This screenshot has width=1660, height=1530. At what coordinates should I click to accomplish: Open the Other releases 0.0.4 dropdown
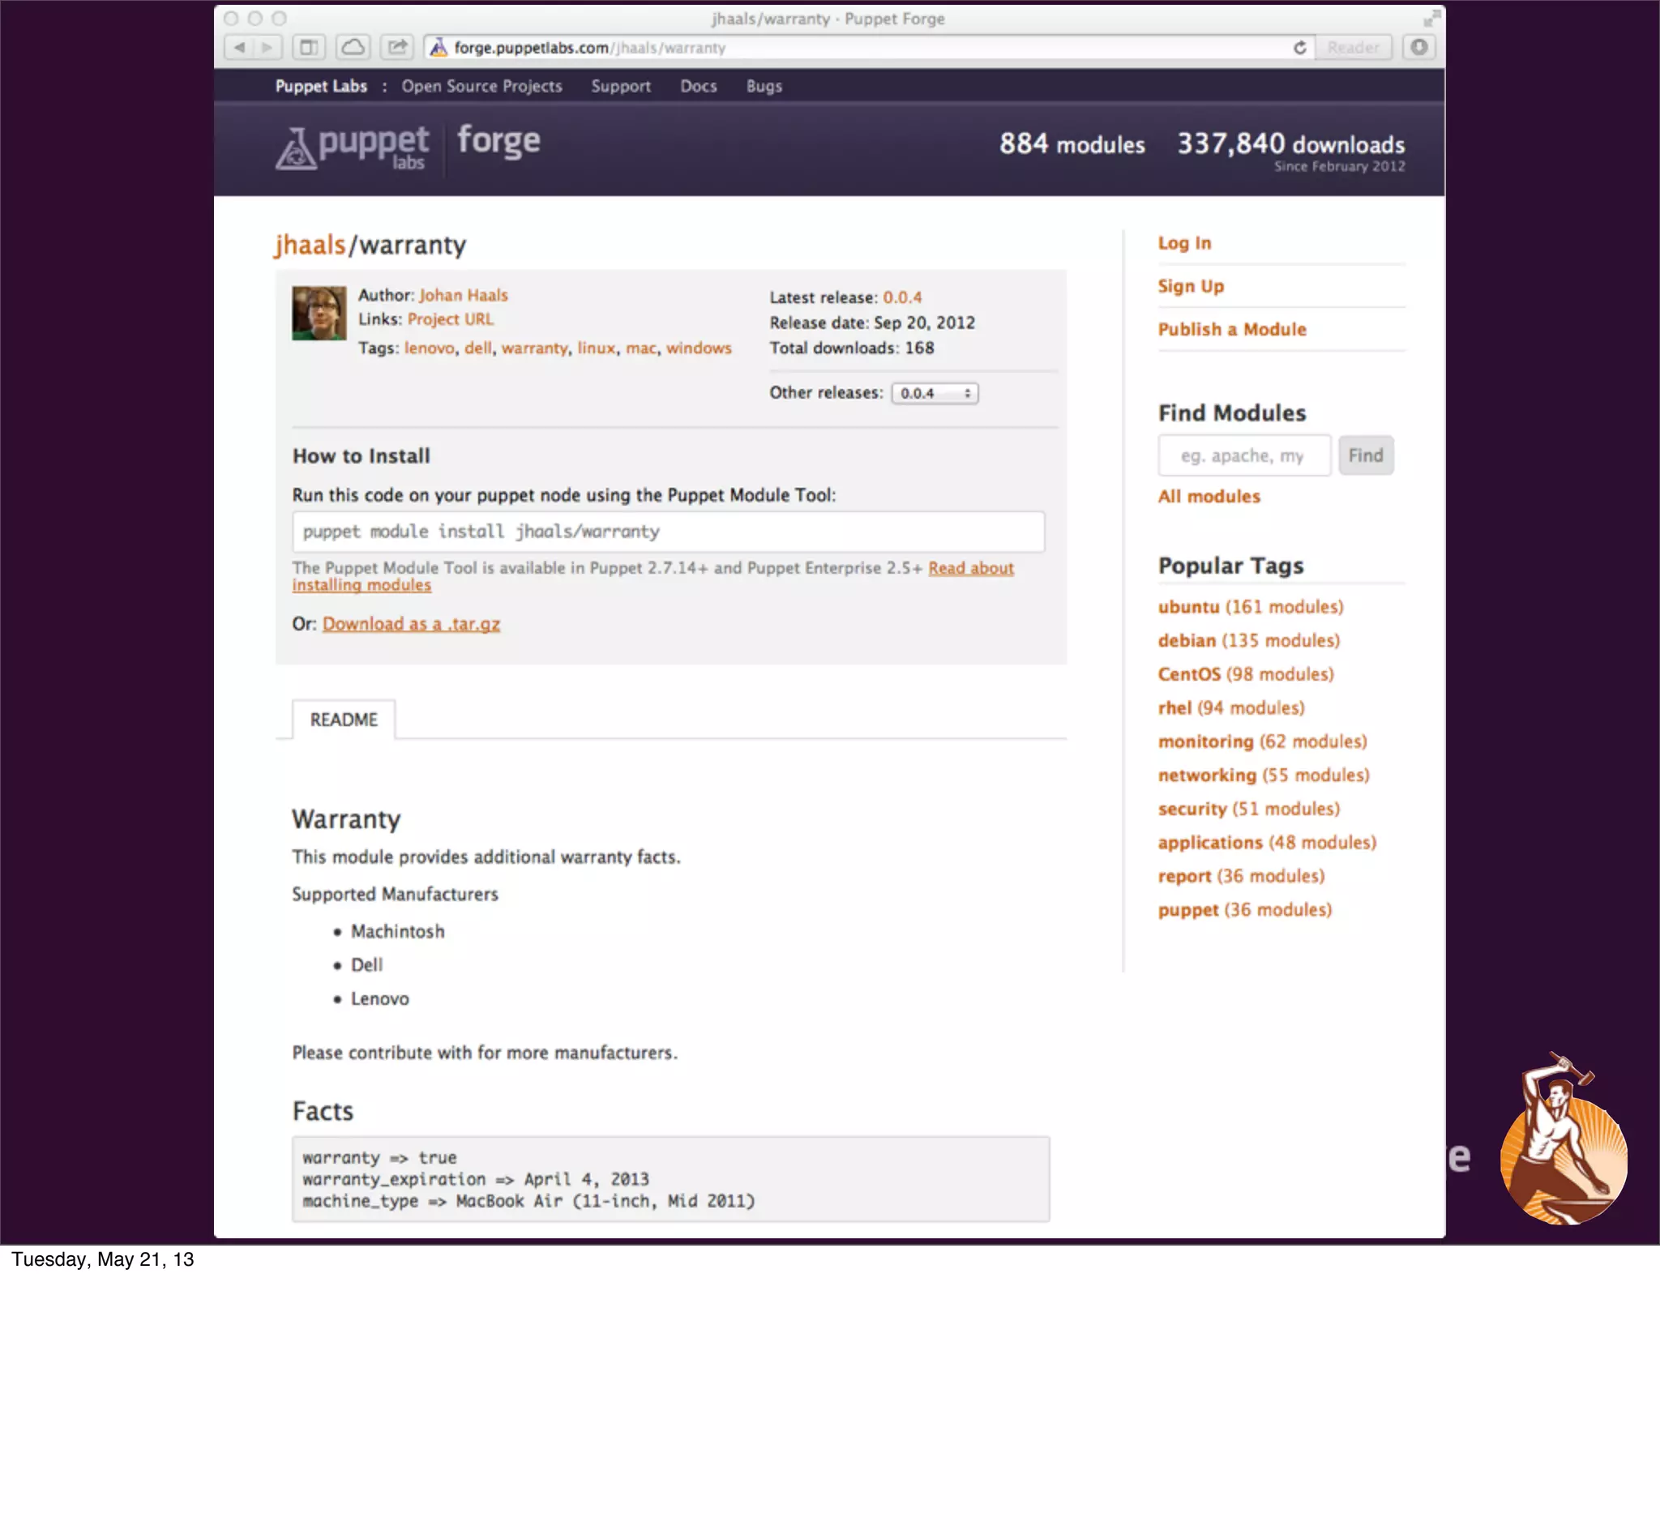(x=934, y=393)
